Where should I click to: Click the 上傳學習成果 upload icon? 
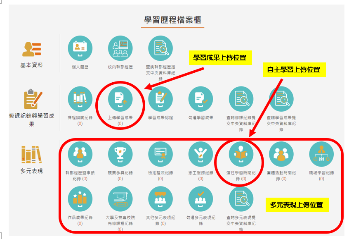120,99
